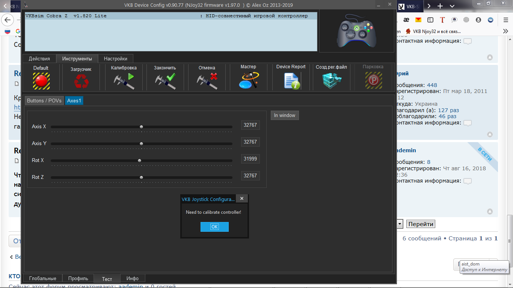Select the VKBsim Cobra Z device row
Screen dimensions: 513x288
[171, 16]
